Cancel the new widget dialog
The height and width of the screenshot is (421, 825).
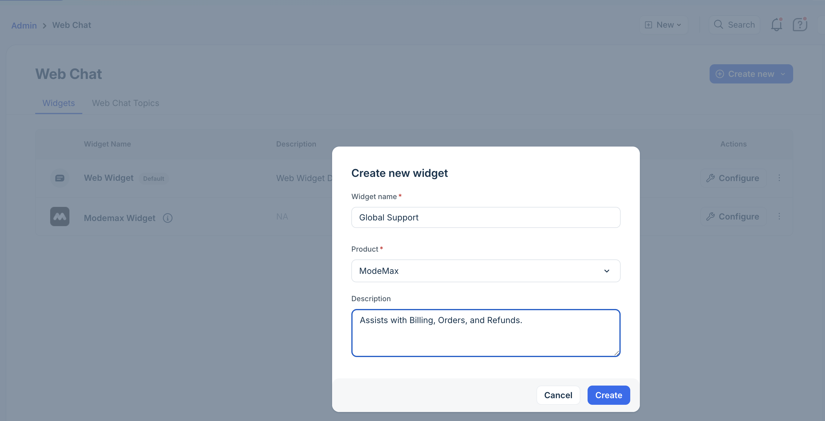click(x=558, y=395)
